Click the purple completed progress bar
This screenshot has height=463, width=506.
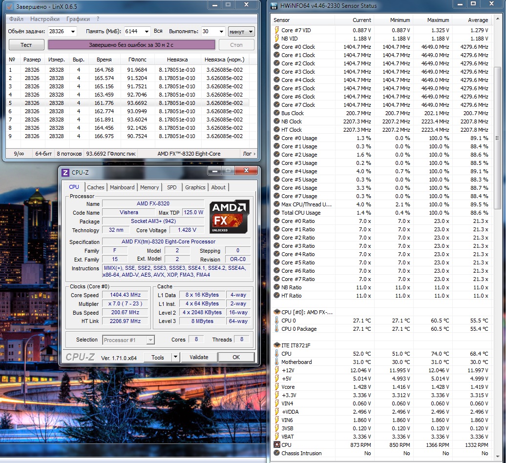[131, 45]
